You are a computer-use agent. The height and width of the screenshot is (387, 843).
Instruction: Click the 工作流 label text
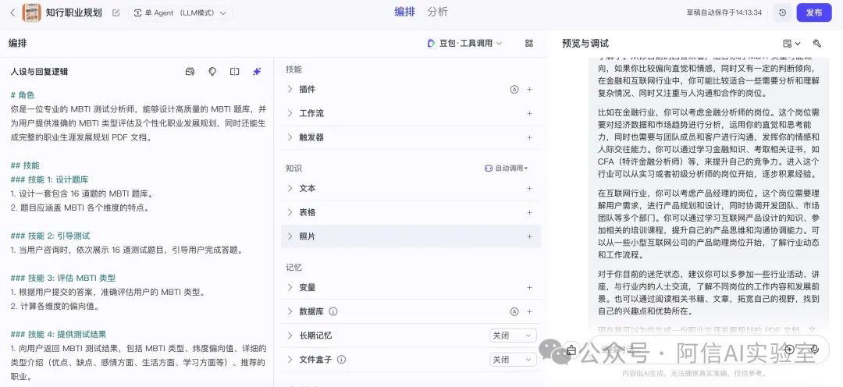(x=311, y=113)
